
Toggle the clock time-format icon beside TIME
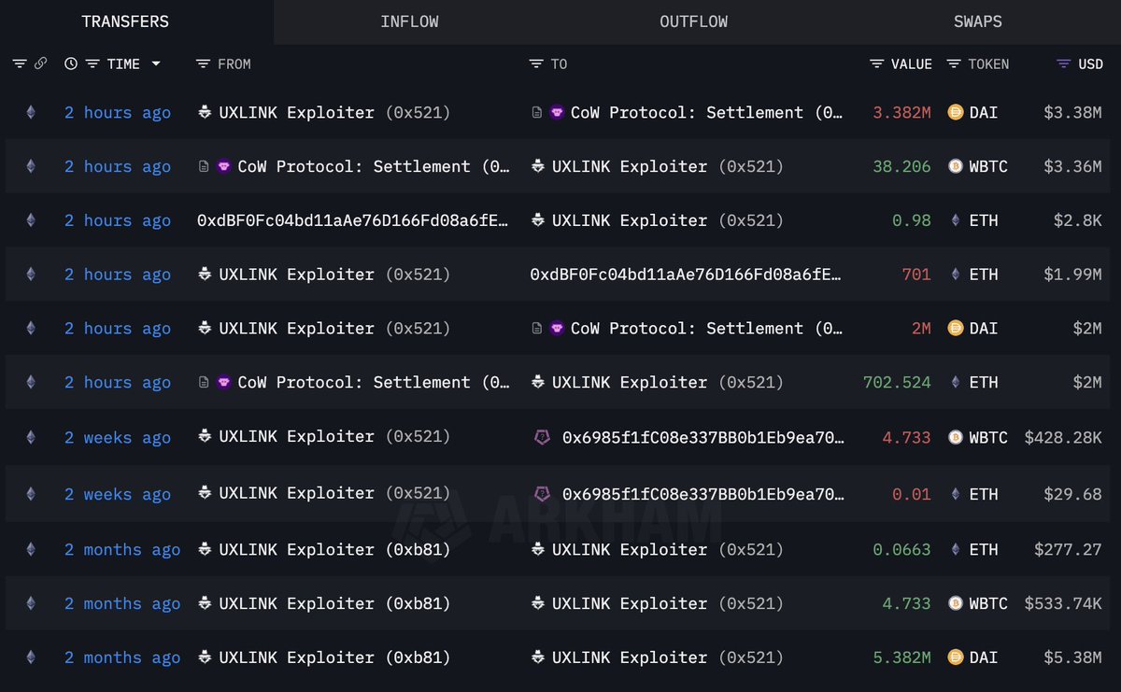coord(71,64)
